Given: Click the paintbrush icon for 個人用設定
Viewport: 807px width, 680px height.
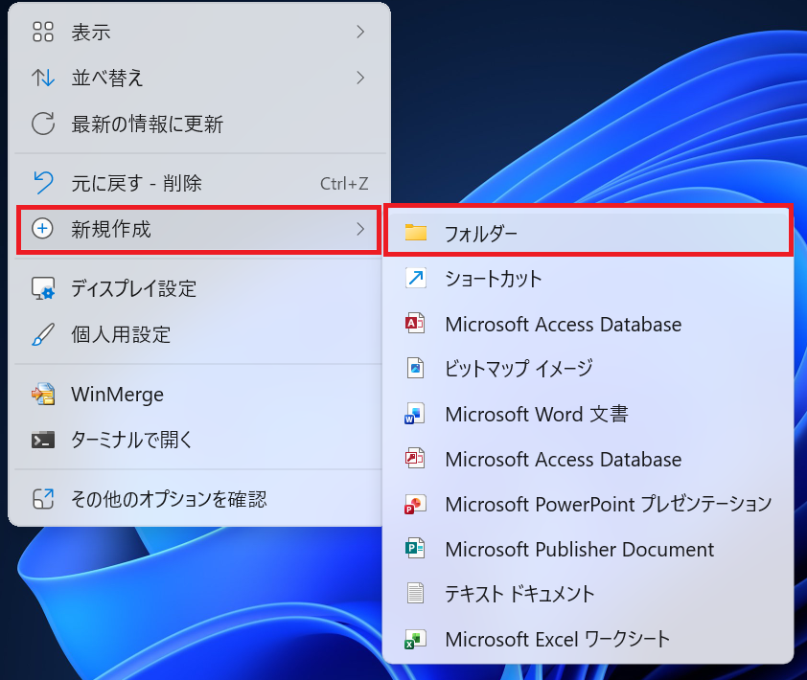Looking at the screenshot, I should pyautogui.click(x=43, y=334).
